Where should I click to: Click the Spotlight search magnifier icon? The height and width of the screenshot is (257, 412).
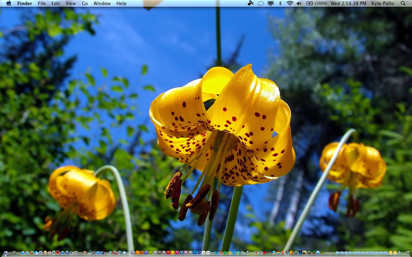(x=403, y=3)
